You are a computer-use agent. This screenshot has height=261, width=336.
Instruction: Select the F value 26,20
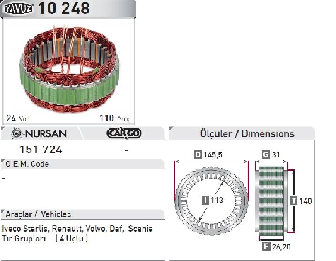click(x=281, y=247)
